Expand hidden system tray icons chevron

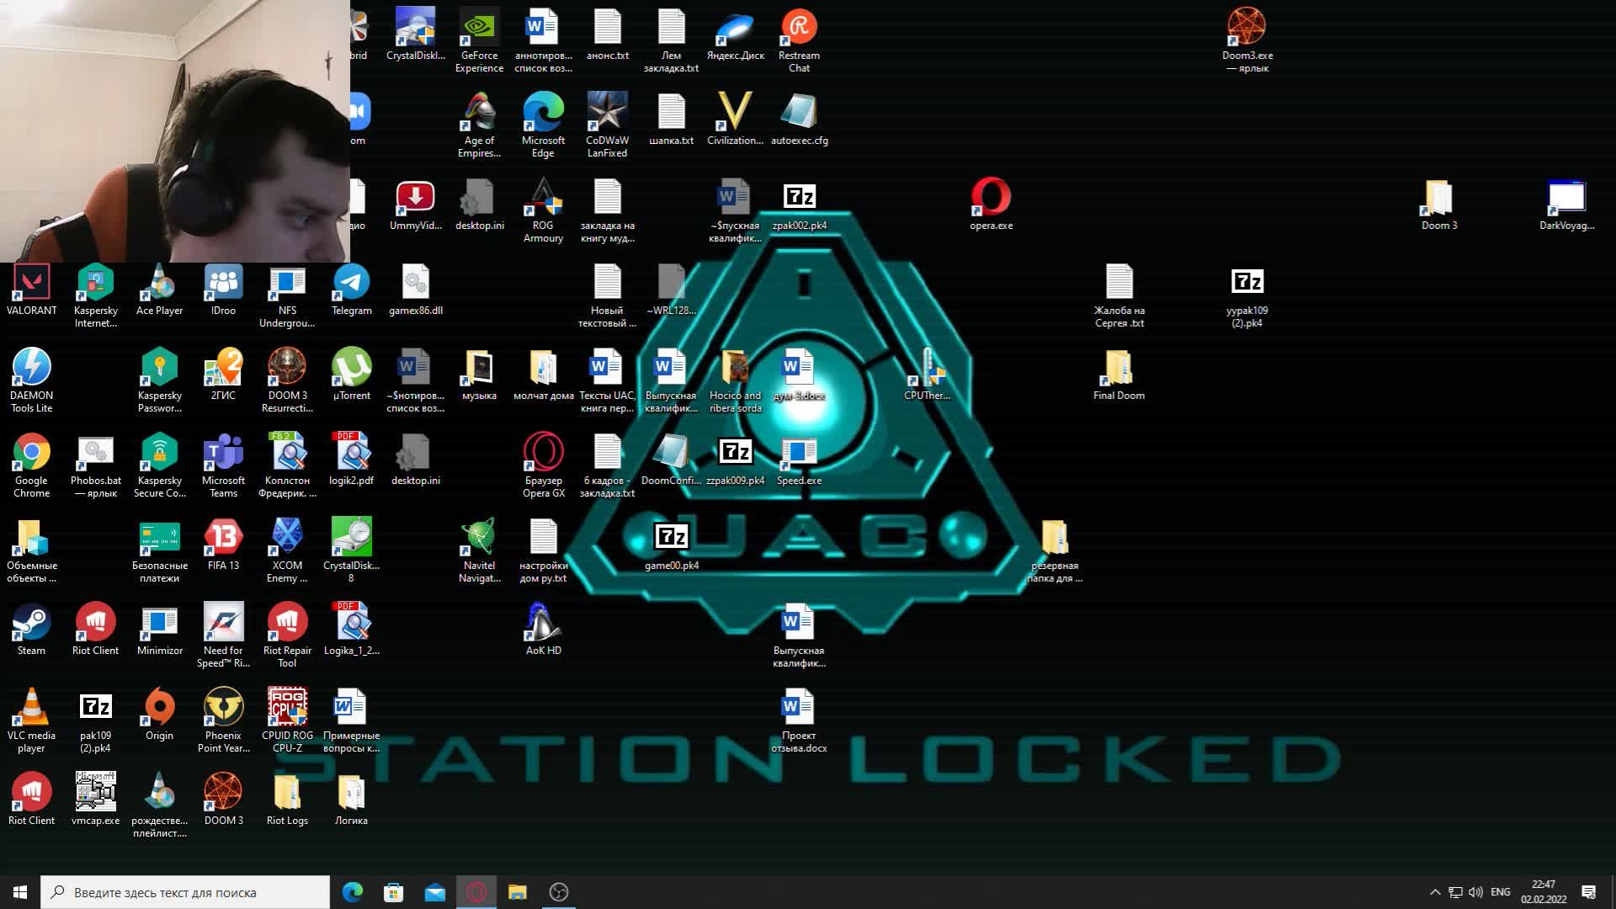tap(1435, 892)
